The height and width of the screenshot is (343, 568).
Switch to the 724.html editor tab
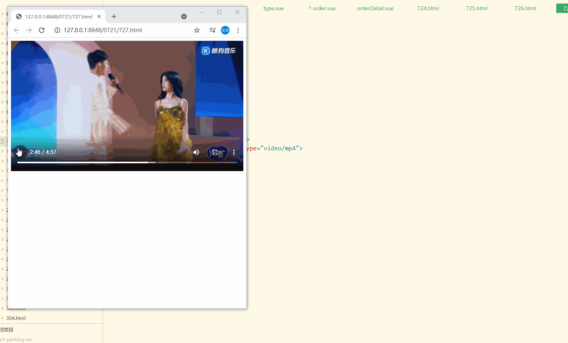[428, 8]
